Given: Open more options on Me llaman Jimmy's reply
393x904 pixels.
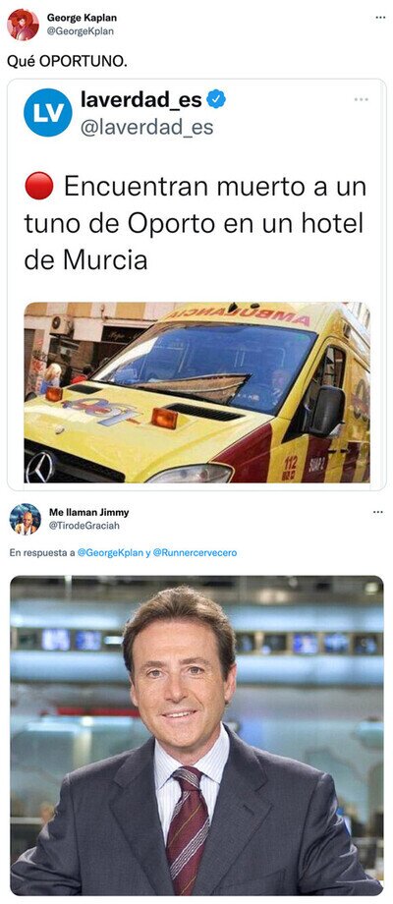Looking at the screenshot, I should [378, 511].
